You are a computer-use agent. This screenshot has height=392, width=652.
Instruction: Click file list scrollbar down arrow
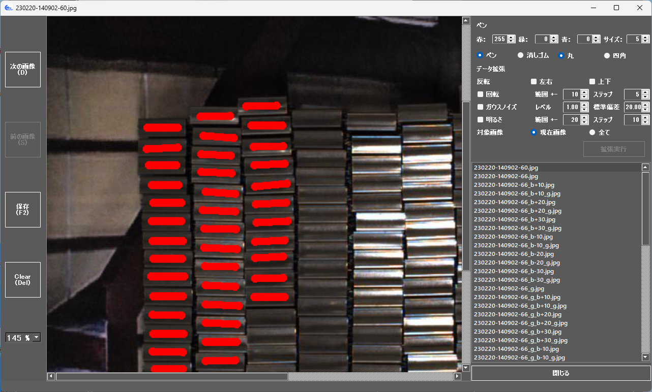(x=646, y=357)
